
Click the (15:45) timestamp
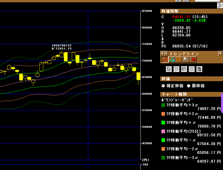[x=200, y=17]
